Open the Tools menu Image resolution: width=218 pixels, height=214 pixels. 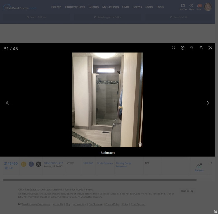[160, 7]
